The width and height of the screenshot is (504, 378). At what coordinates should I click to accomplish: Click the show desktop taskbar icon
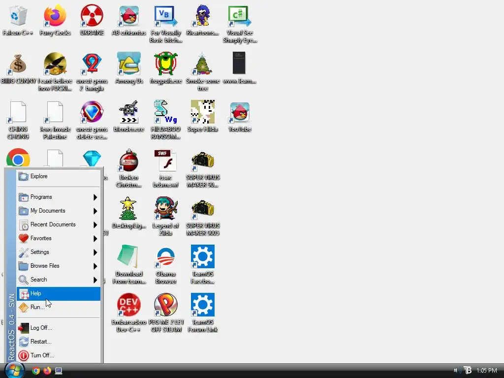point(59,371)
